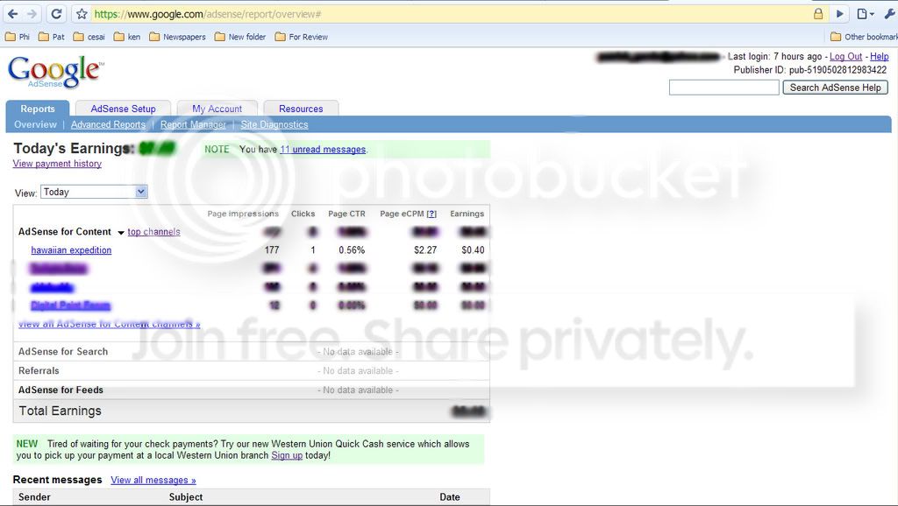This screenshot has width=898, height=506.
Task: Bookmark page with the star icon
Action: click(82, 14)
